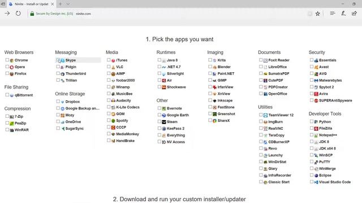Click the Share icon in toolbar
Image resolution: width=362 pixels, height=203 pixels.
[x=354, y=14]
